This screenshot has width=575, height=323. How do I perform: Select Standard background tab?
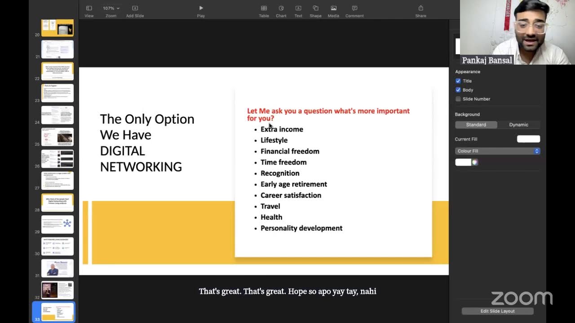click(476, 125)
